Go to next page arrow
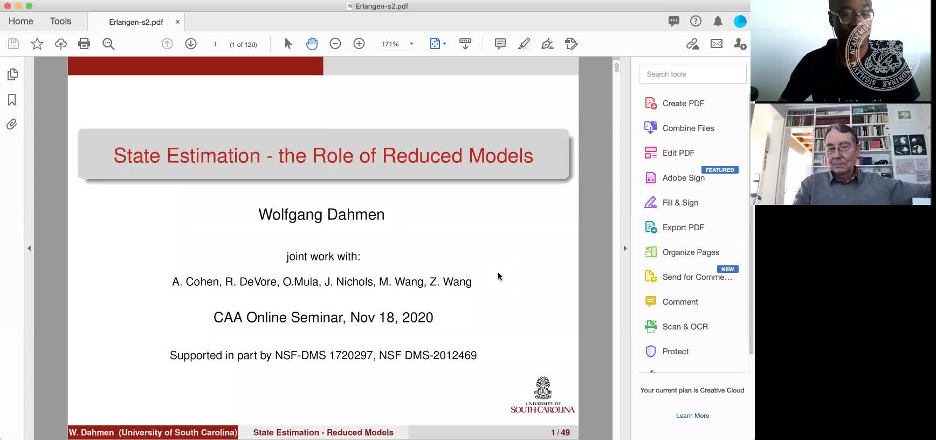Viewport: 936px width, 440px height. click(191, 44)
